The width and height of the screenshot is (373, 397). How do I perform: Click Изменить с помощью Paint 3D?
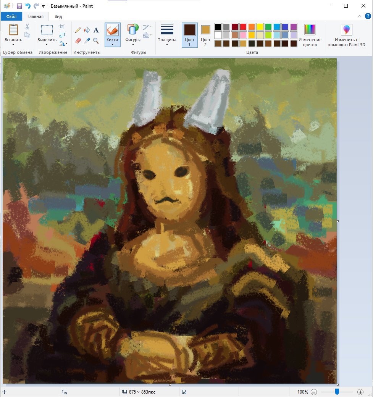pyautogui.click(x=346, y=36)
